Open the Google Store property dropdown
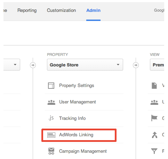 85,65
